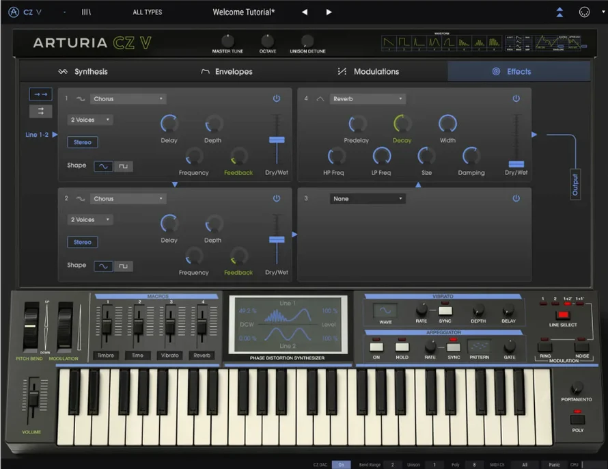Viewport: 608px width, 469px height.
Task: Enable the Arpeggiator Hold switch
Action: coord(402,347)
